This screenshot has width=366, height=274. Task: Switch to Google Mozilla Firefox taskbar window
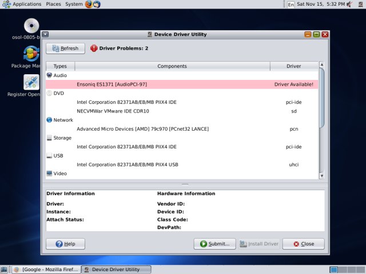click(45, 269)
